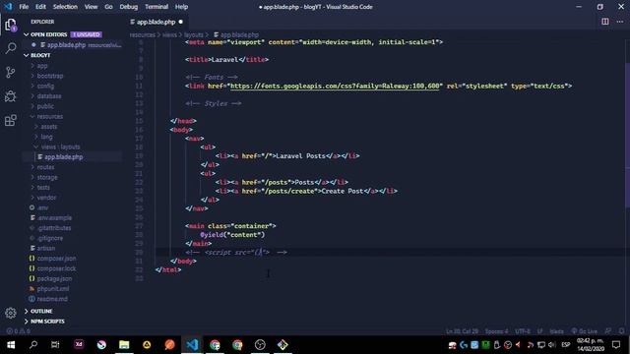The height and width of the screenshot is (354, 630).
Task: Open the Go menu
Action: (108, 7)
